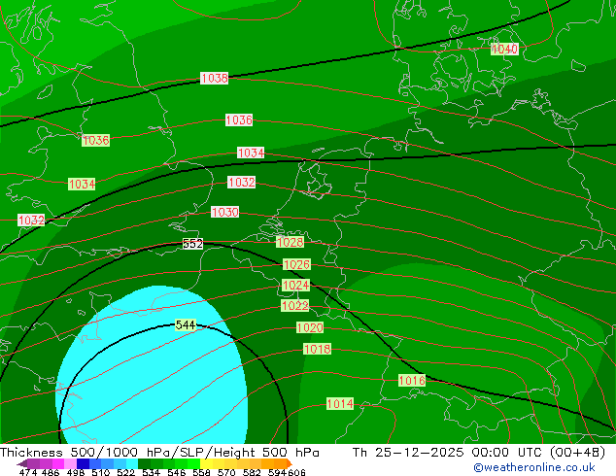616x476 pixels.
Task: Select the 1024 pressure label
Action: [x=295, y=285]
